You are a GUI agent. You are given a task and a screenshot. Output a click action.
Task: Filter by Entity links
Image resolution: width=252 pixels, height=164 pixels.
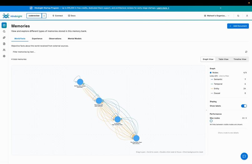coord(228,89)
